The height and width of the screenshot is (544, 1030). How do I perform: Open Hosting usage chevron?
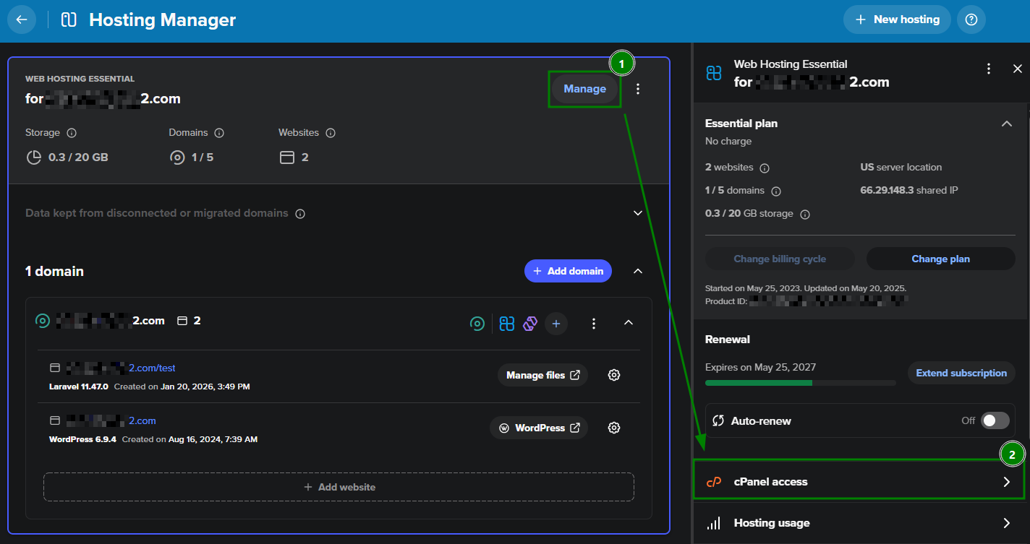1006,523
